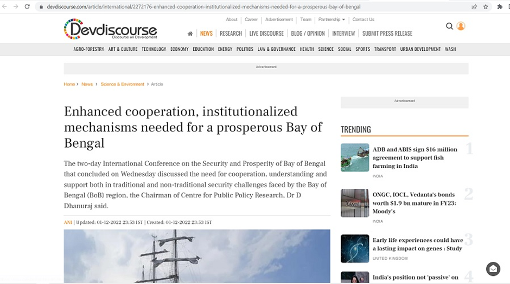Viewport: 510px width, 284px height.
Task: Click the Science & Environment breadcrumb
Action: point(122,84)
